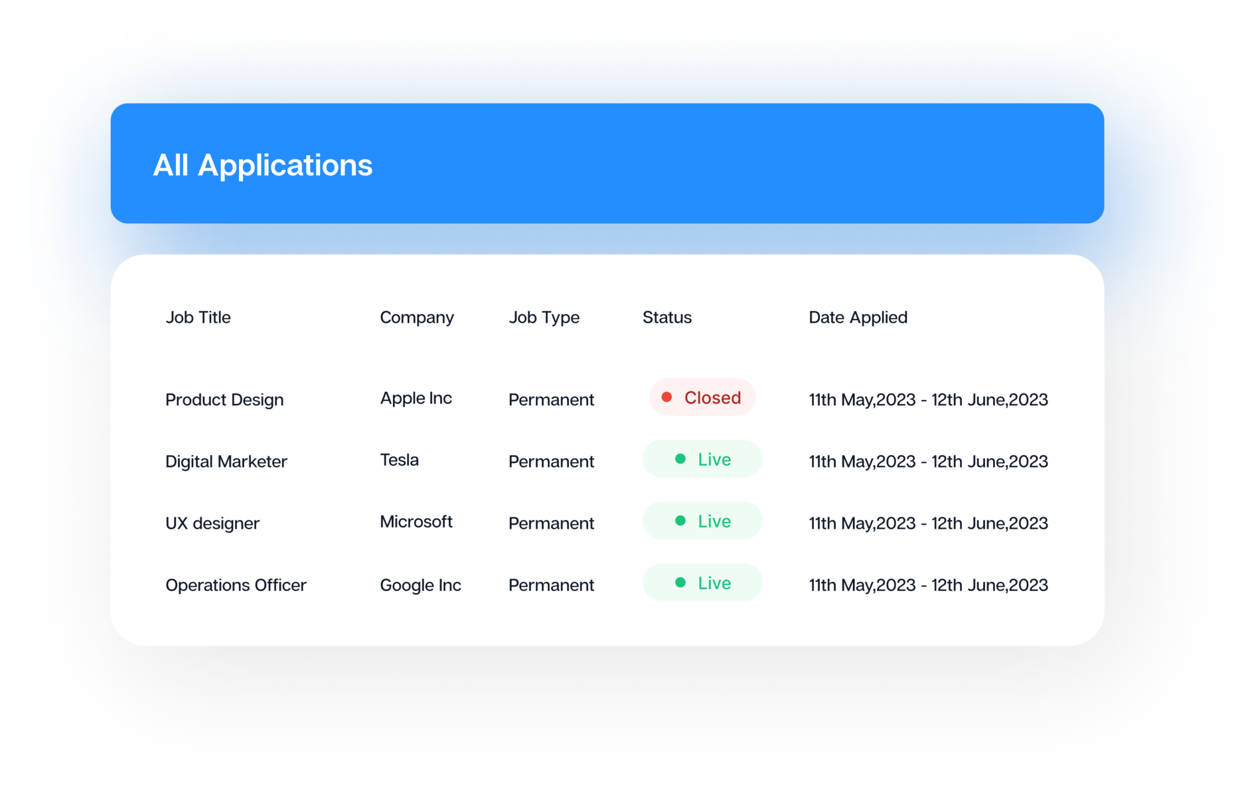Click the green dot in Tesla's Live badge
The height and width of the screenshot is (797, 1248).
coord(680,459)
